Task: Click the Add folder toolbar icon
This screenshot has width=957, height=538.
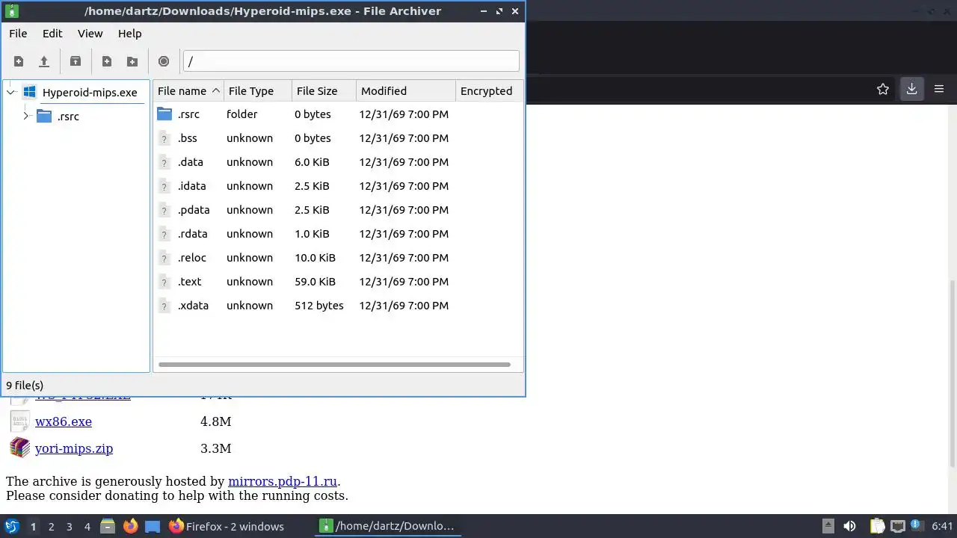Action: pos(132,61)
